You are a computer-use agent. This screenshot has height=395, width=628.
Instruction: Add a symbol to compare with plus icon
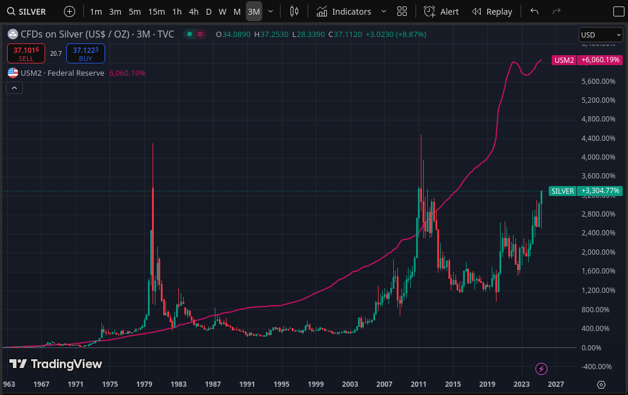69,12
